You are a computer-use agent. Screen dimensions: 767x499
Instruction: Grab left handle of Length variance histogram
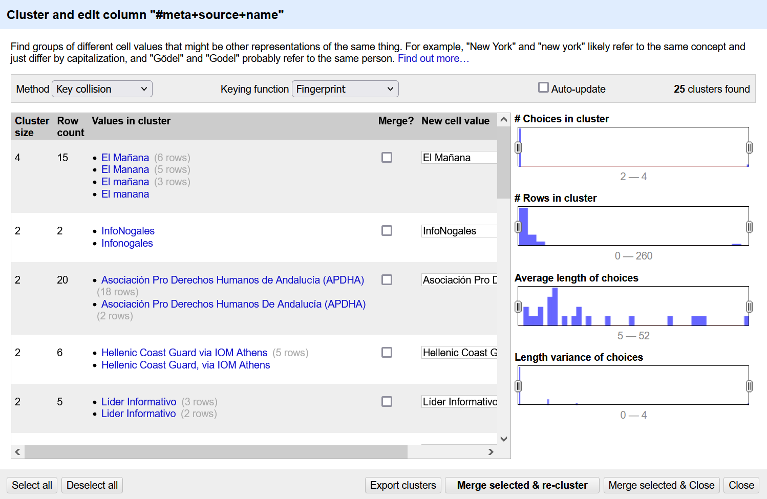(518, 386)
